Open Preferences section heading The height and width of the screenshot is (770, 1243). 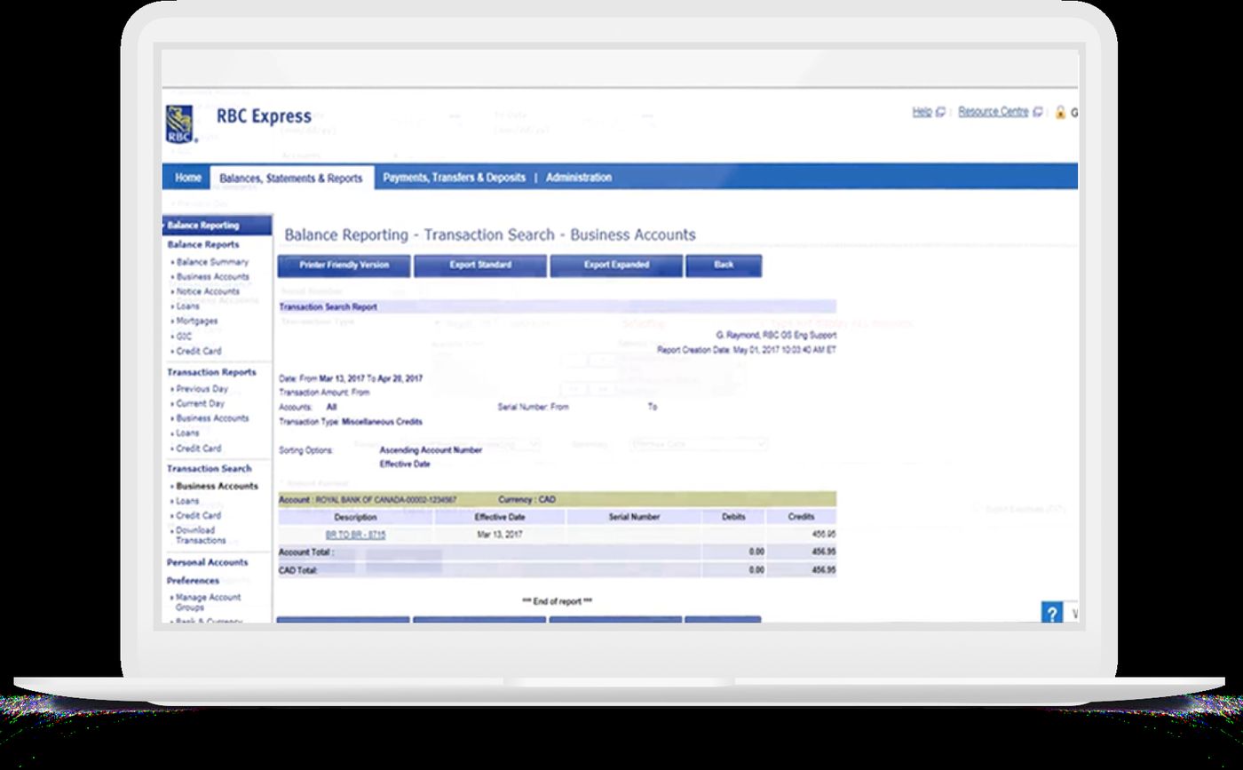click(193, 581)
